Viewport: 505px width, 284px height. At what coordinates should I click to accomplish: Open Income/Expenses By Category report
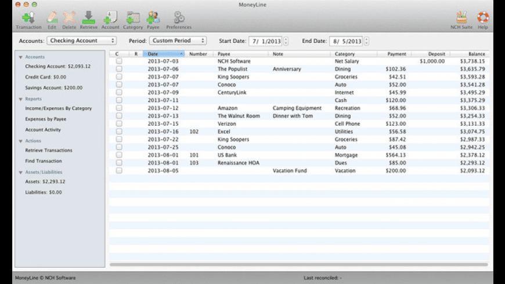point(58,108)
